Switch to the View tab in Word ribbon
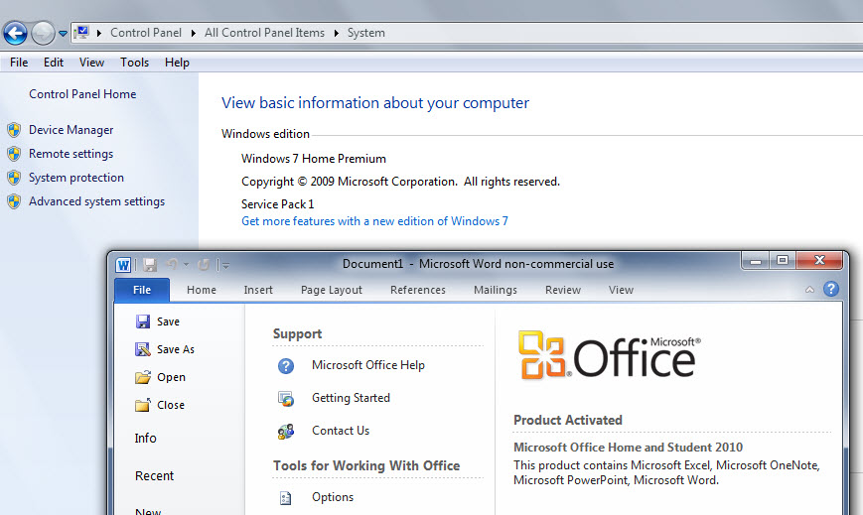The image size is (863, 515). pyautogui.click(x=621, y=290)
